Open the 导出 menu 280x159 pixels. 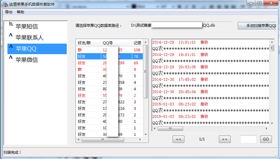pyautogui.click(x=9, y=12)
